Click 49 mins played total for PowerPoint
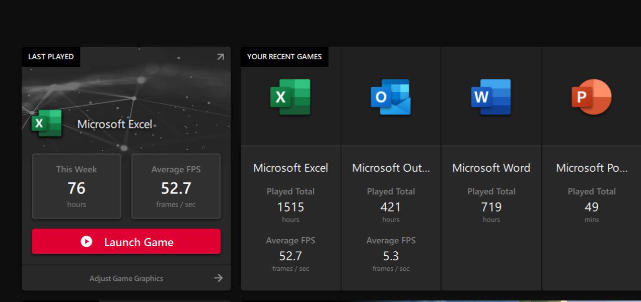Image resolution: width=641 pixels, height=302 pixels. click(x=592, y=207)
